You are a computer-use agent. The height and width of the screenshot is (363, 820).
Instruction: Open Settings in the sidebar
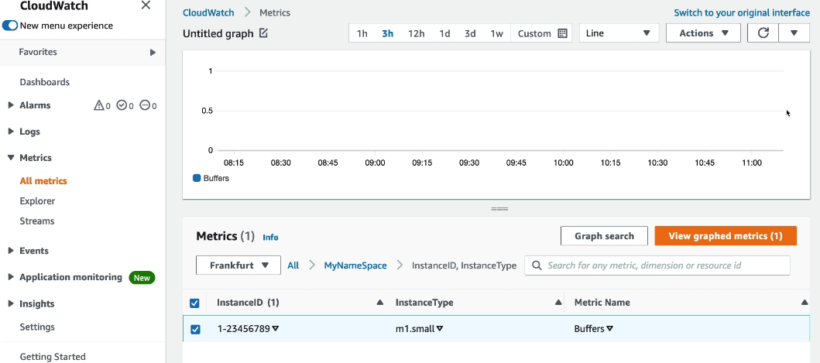coord(37,327)
